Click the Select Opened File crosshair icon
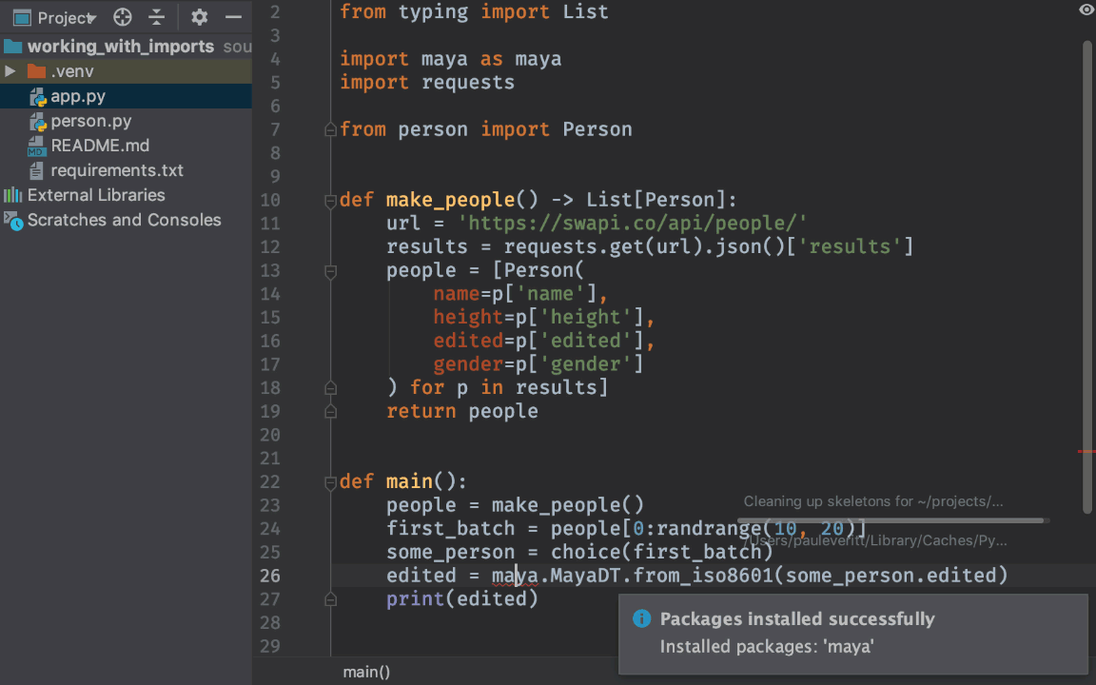 point(122,16)
